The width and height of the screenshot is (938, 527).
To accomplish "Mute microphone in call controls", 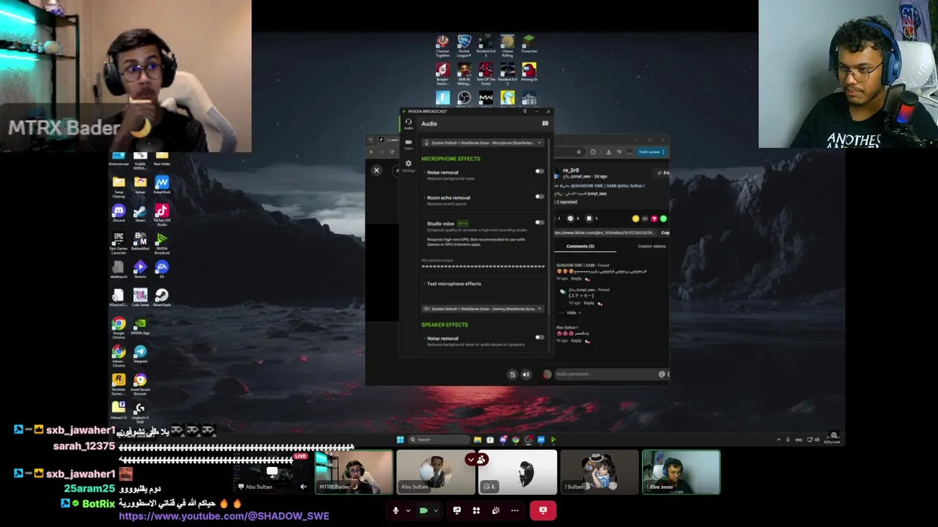I will tap(396, 510).
